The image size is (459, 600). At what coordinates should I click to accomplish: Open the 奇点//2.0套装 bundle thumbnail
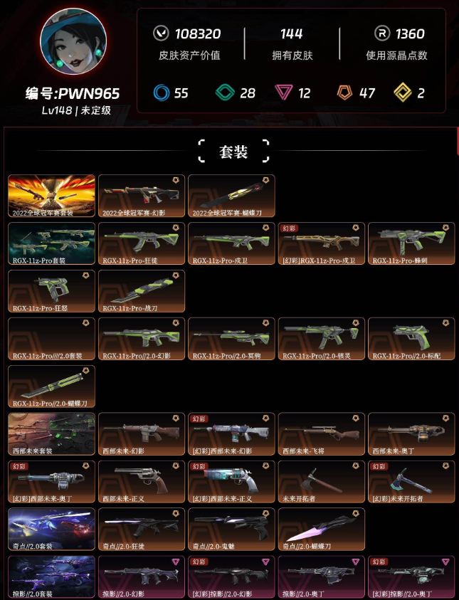[52, 530]
